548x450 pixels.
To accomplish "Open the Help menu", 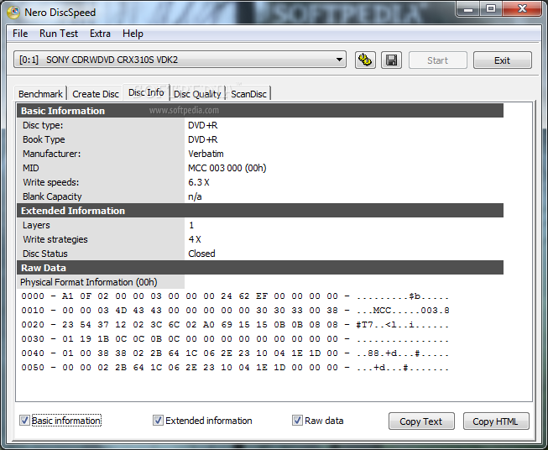I will [x=133, y=34].
